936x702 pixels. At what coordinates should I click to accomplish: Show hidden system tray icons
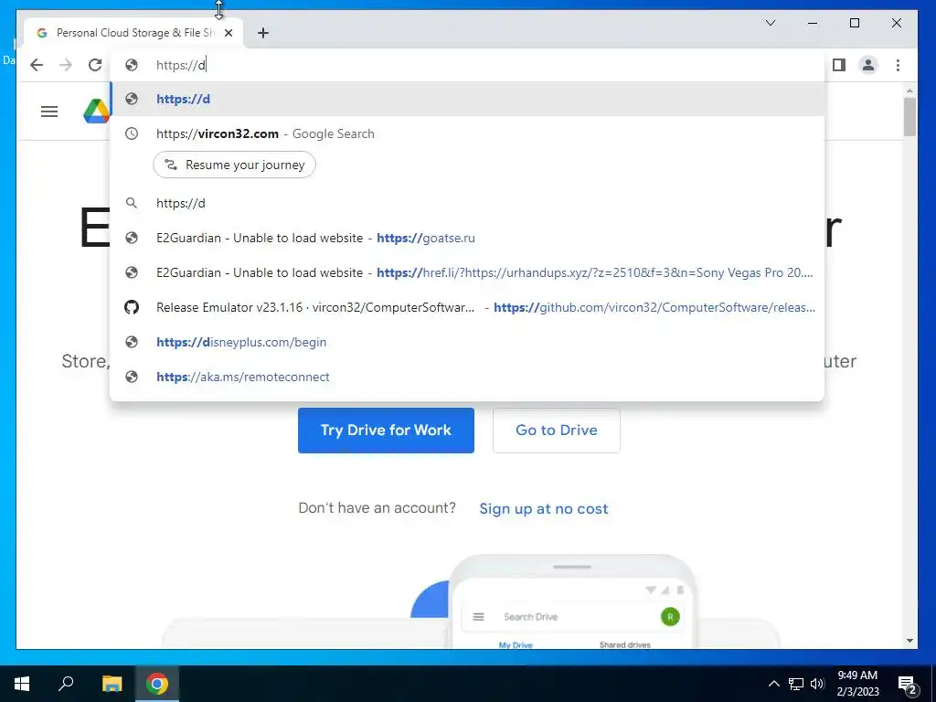point(773,684)
